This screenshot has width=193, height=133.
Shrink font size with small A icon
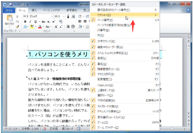(x=61, y=26)
